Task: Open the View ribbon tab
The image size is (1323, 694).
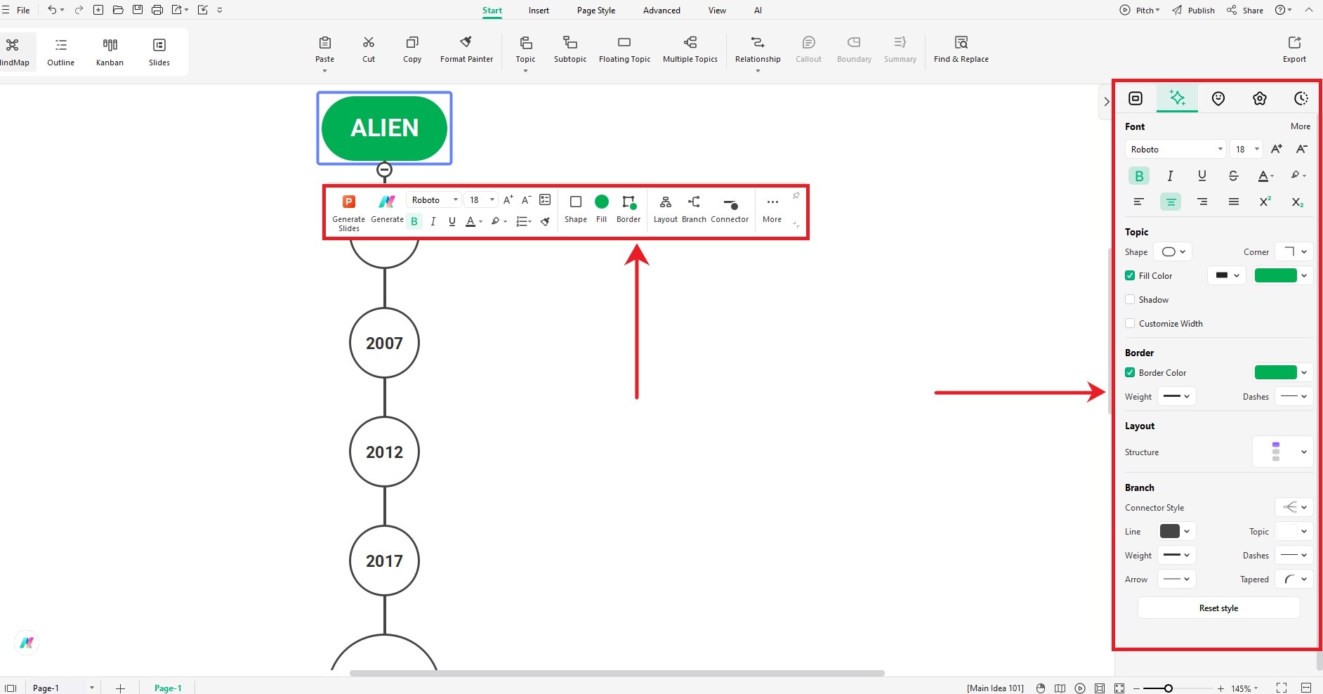Action: [x=717, y=11]
